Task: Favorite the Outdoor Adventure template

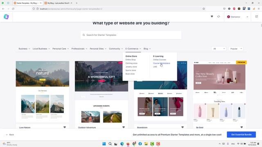Action: click(x=124, y=127)
